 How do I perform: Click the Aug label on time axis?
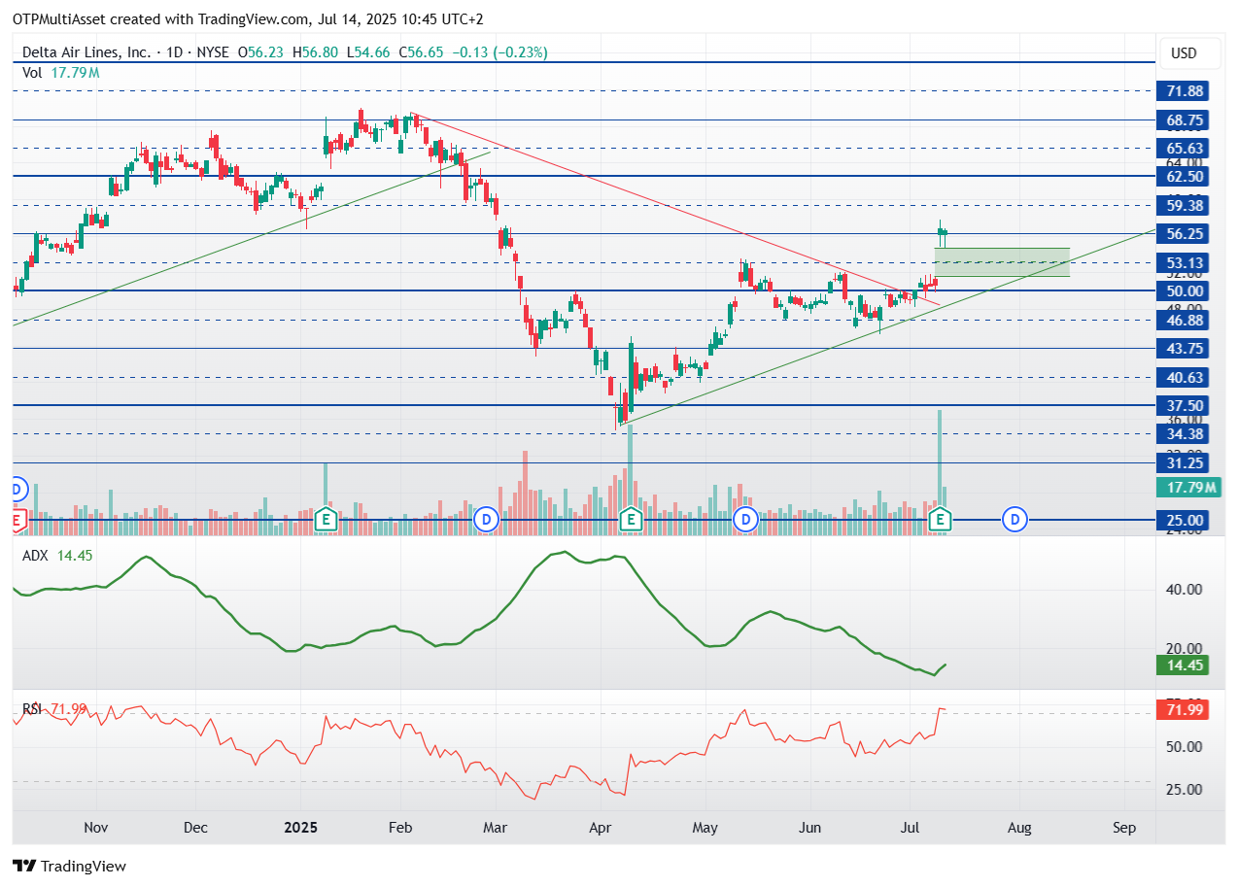[x=1019, y=828]
